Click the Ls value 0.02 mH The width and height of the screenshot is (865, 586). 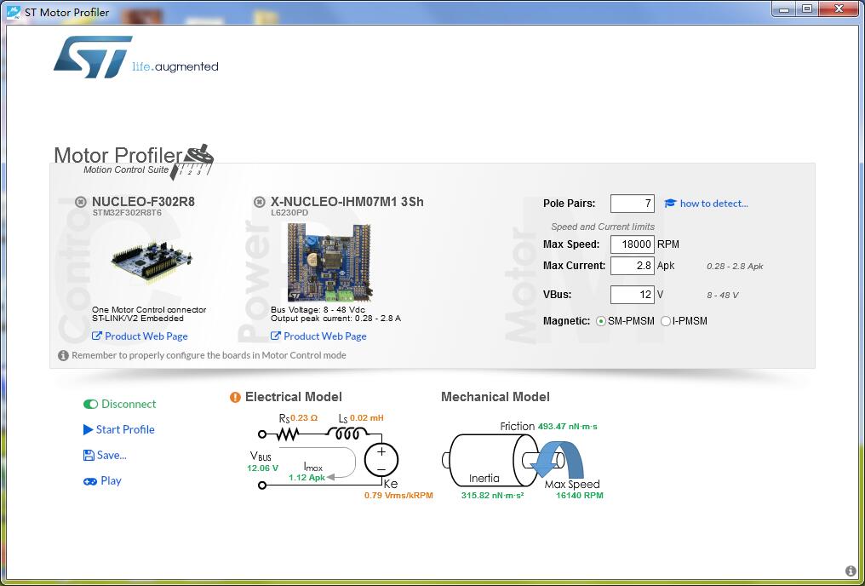click(x=367, y=418)
